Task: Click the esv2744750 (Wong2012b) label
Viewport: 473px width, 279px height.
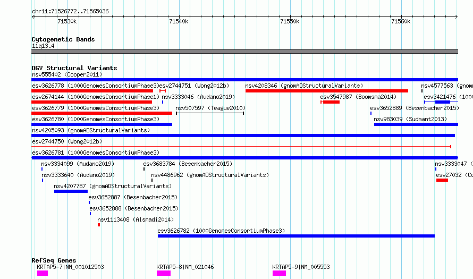Action: [67, 141]
